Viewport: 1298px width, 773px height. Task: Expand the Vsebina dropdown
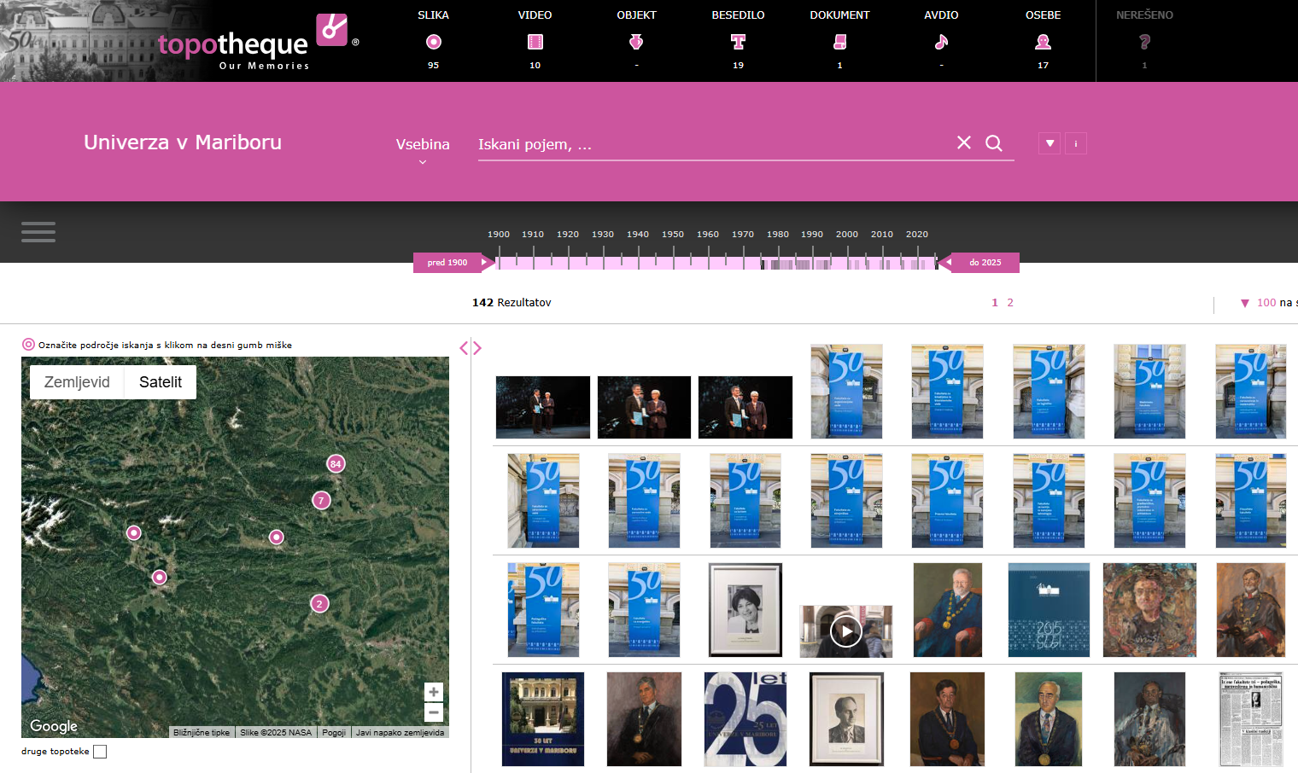423,148
